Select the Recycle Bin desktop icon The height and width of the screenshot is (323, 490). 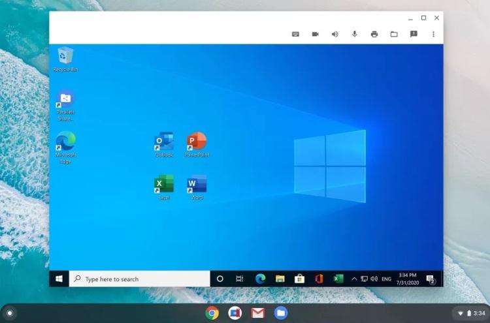(65, 57)
